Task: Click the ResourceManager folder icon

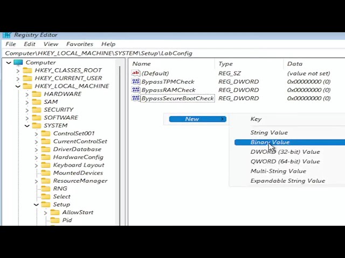Action: tap(46, 181)
